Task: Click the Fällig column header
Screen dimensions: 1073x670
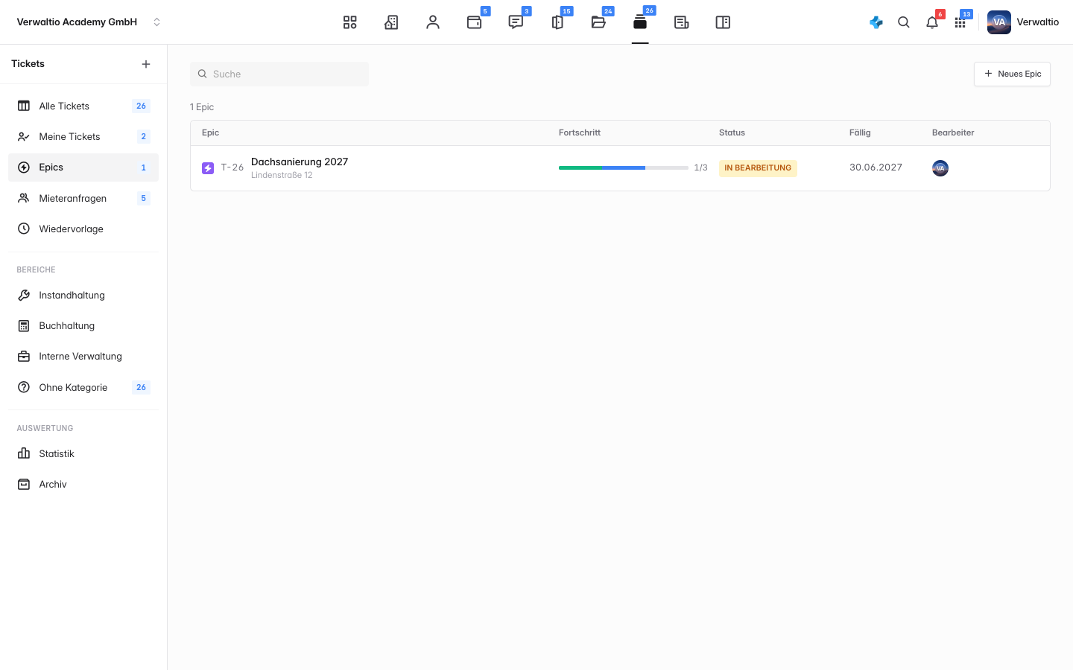Action: point(860,133)
